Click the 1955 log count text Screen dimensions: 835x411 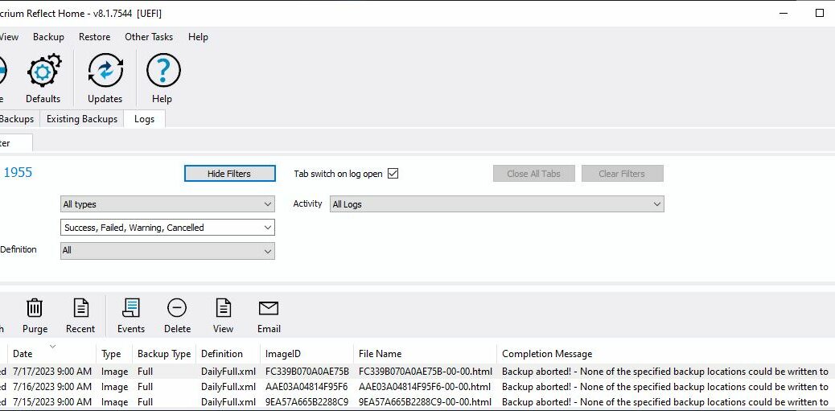tap(19, 172)
